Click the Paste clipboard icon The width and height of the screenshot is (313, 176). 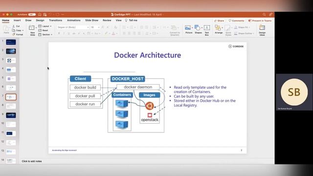click(x=6, y=28)
